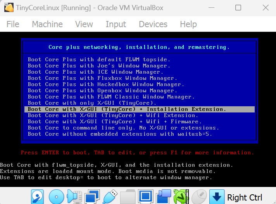Click the VirtualBox title bar app icon

pyautogui.click(x=9, y=8)
